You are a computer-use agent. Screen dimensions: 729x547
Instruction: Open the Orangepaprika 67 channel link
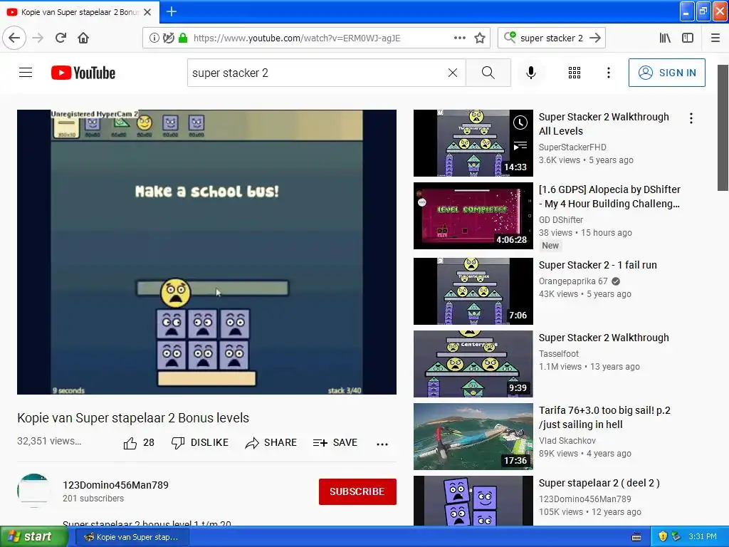(573, 281)
